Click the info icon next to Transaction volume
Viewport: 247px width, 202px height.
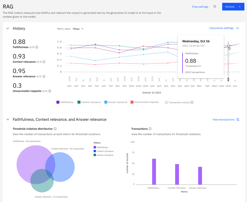(192, 102)
